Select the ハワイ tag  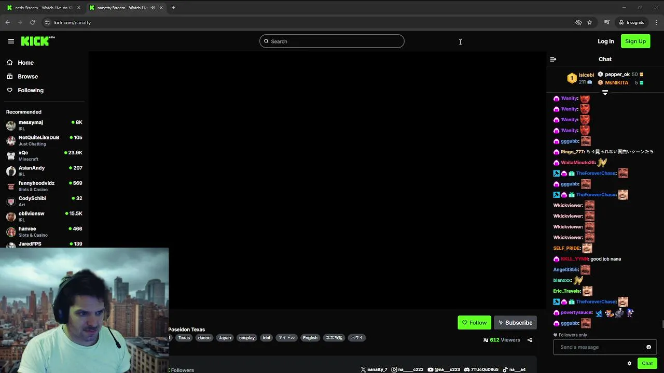point(357,338)
